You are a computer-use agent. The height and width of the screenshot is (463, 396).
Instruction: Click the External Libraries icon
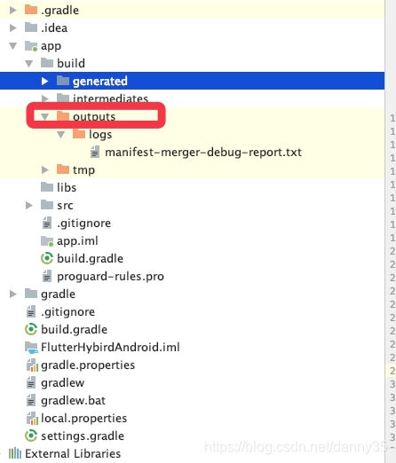click(x=15, y=453)
